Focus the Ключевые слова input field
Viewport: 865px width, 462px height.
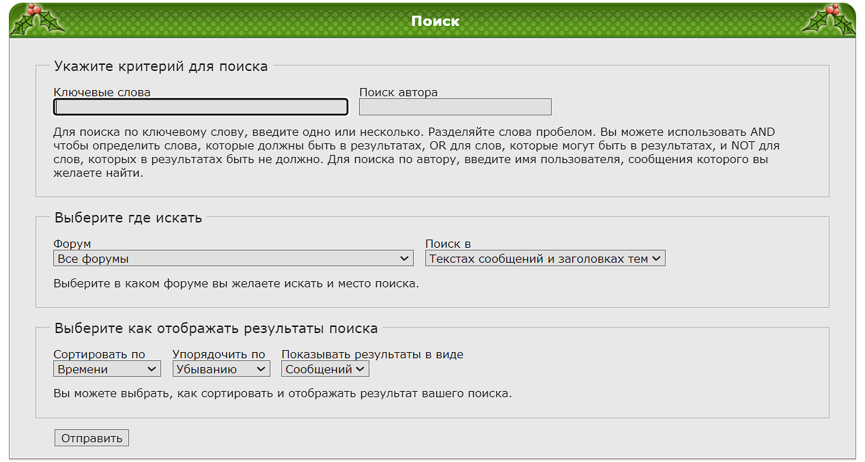[201, 107]
